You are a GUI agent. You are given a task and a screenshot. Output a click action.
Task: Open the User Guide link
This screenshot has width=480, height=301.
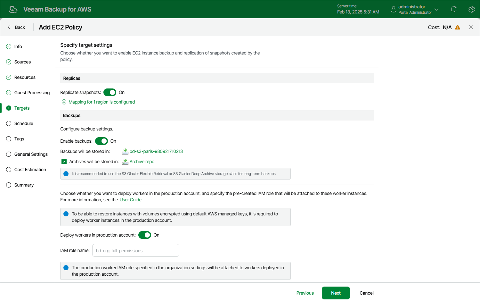[x=131, y=200]
